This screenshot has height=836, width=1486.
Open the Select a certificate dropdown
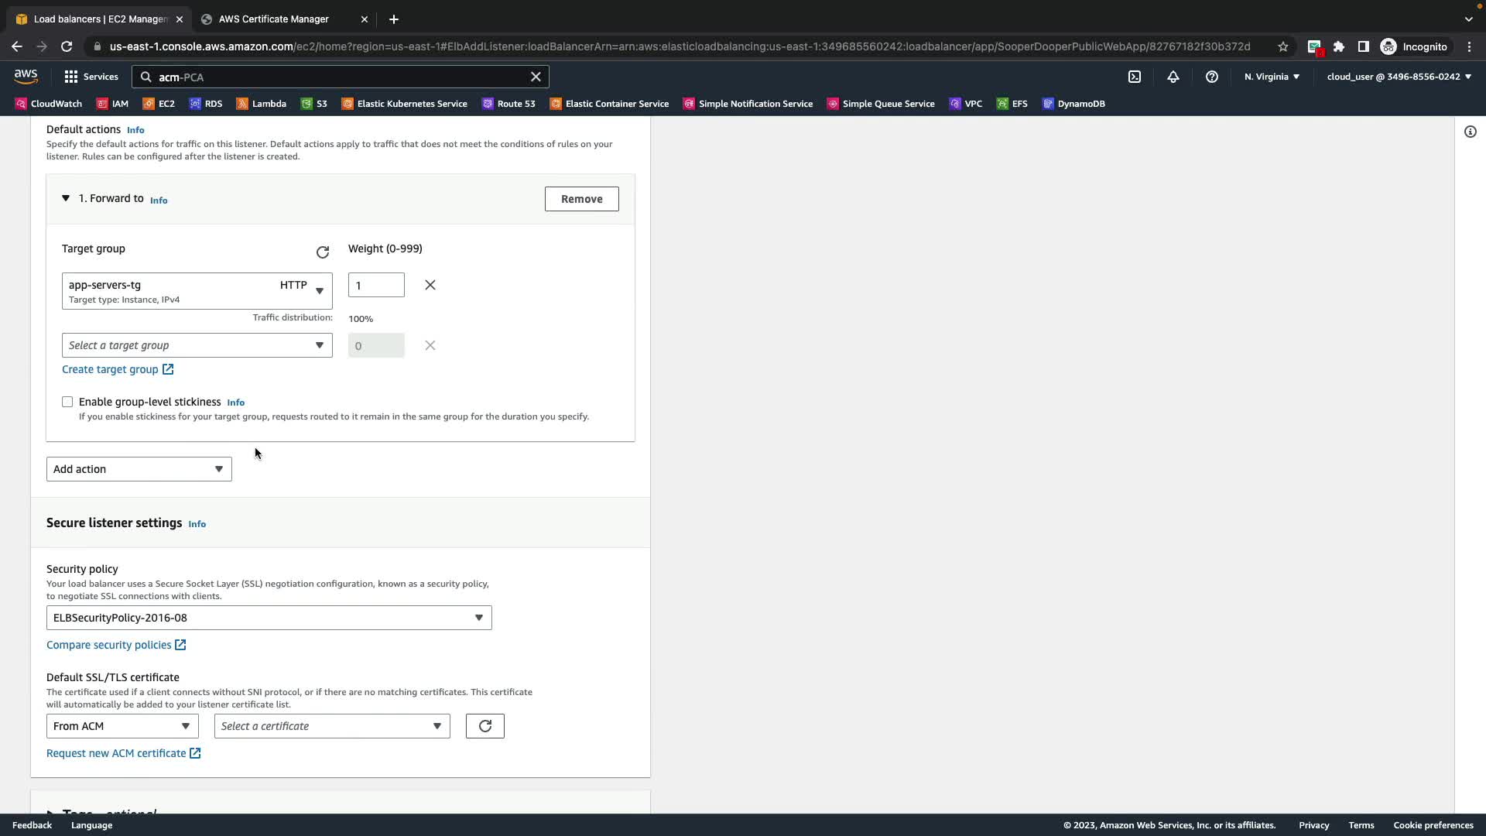(332, 726)
